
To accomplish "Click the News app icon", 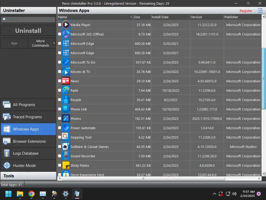I will pos(66,81).
